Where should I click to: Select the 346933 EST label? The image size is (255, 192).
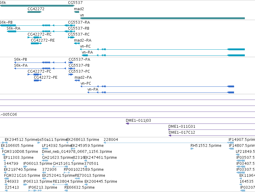tap(11, 182)
